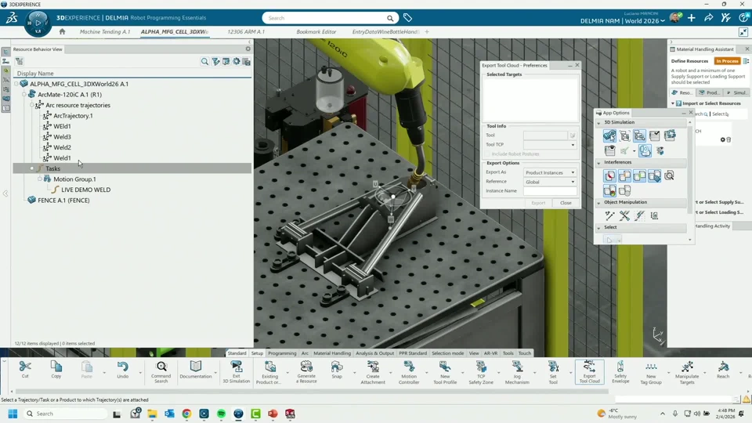The height and width of the screenshot is (423, 752).
Task: Open Motion Controller tool
Action: pos(409,373)
